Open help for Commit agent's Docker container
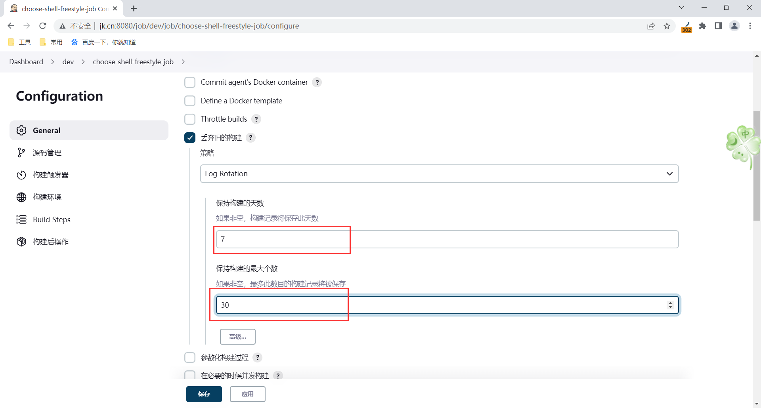 pos(317,82)
